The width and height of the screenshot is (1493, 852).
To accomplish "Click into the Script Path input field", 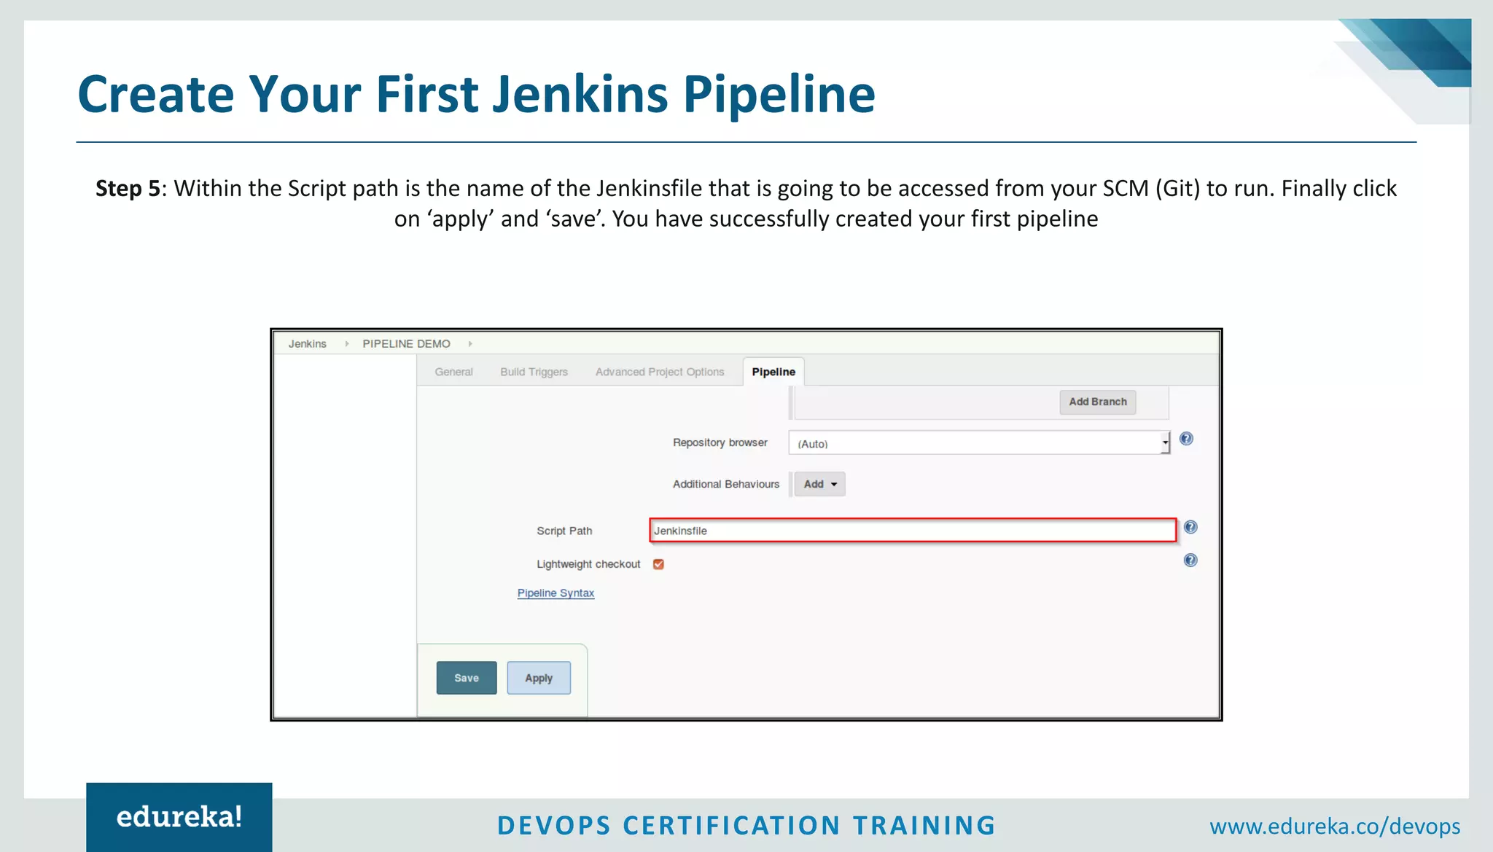I will click(913, 531).
